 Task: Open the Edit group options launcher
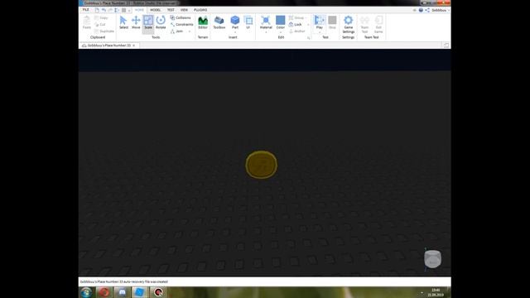[x=308, y=38]
